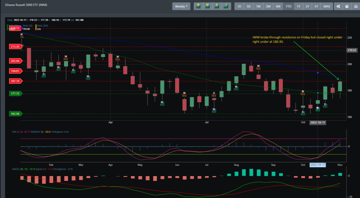
Task: Open the monthly chart icon marked M
Action: [198, 6]
